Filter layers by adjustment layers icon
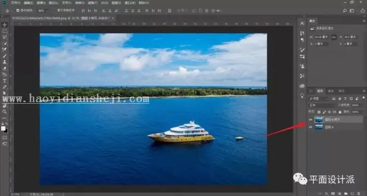367x196 pixels. click(339, 99)
